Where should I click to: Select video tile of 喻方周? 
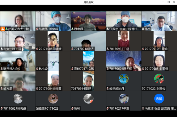point(18,81)
